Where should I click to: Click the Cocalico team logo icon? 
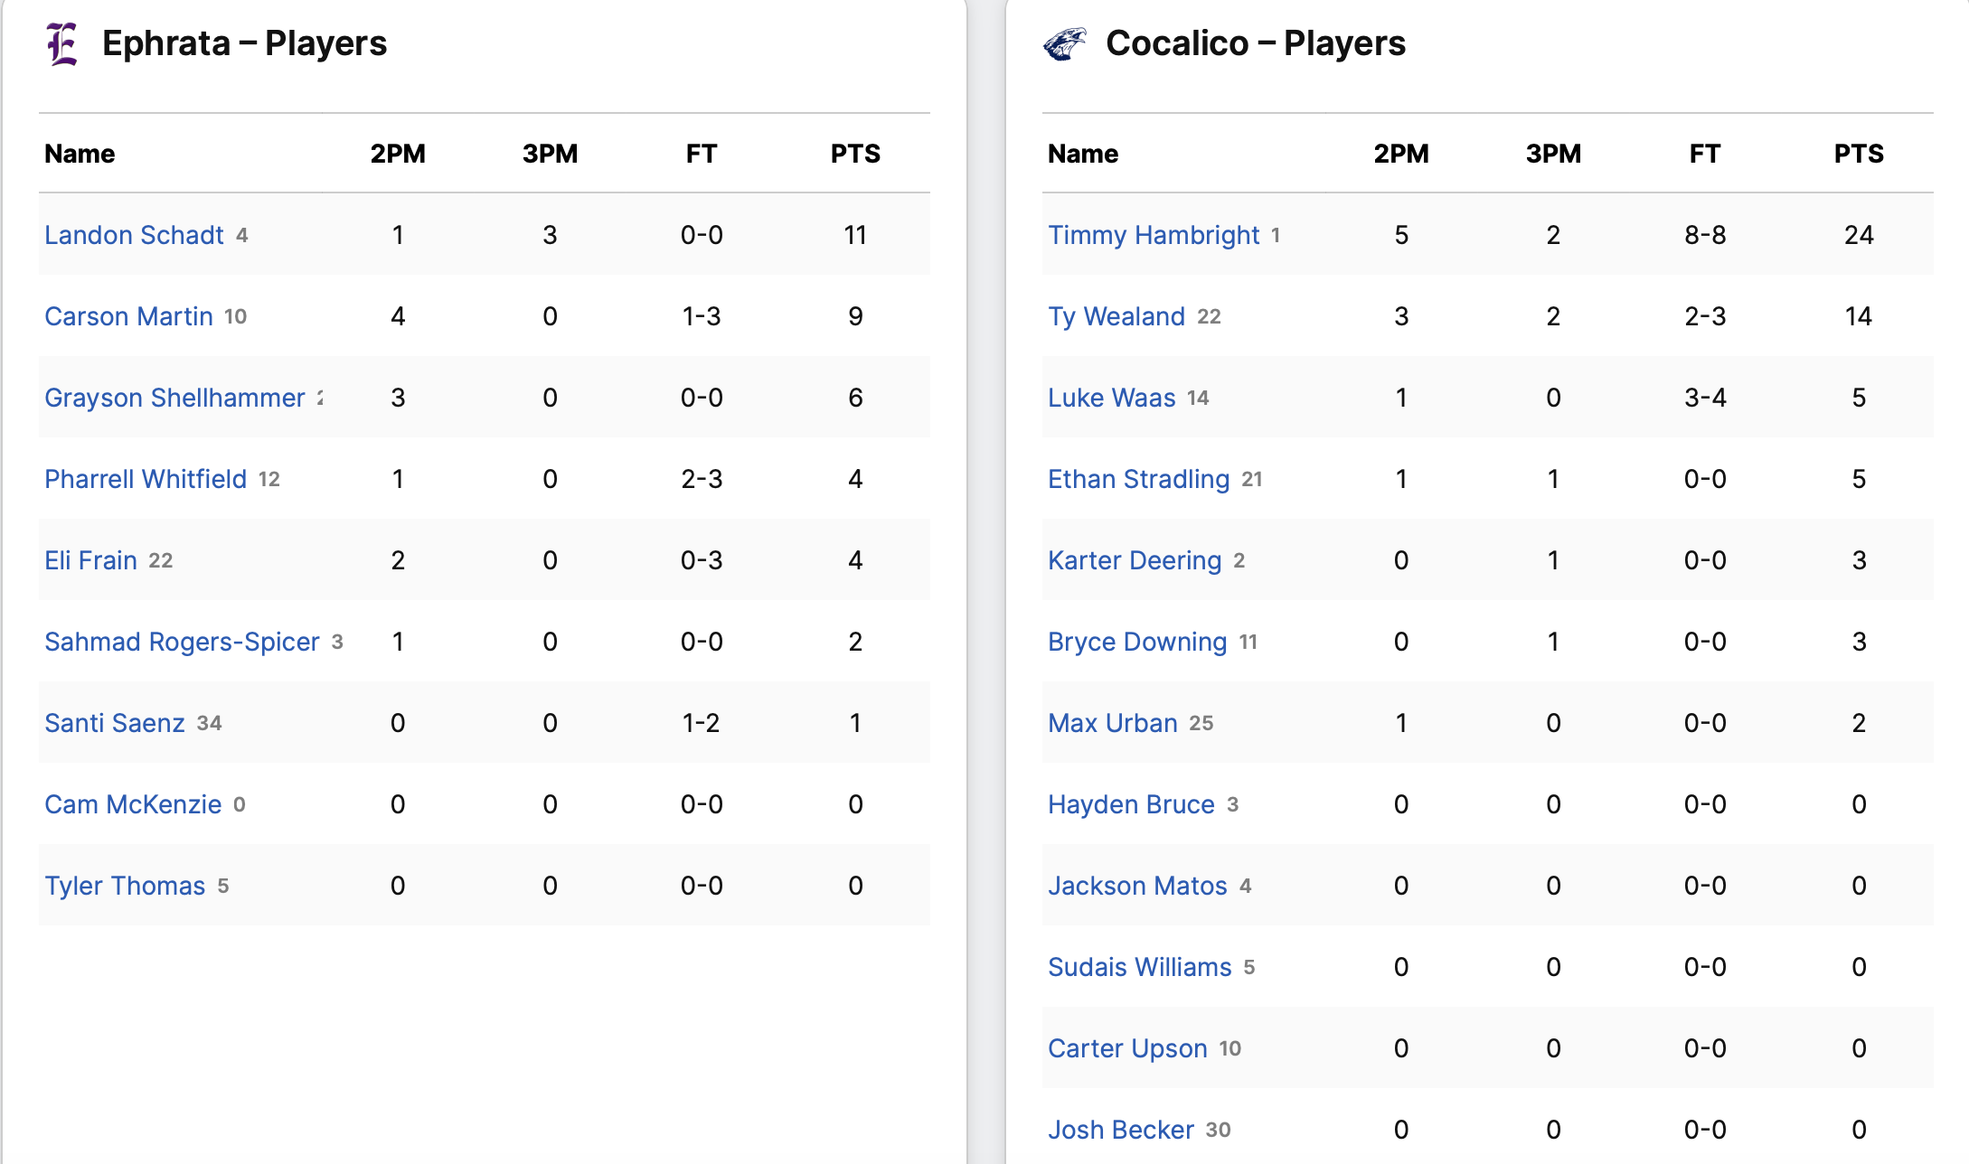coord(1065,43)
